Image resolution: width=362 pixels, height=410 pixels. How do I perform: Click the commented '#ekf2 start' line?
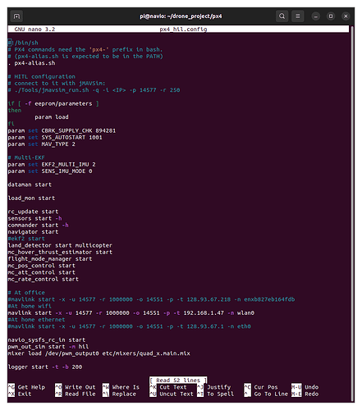click(x=26, y=239)
